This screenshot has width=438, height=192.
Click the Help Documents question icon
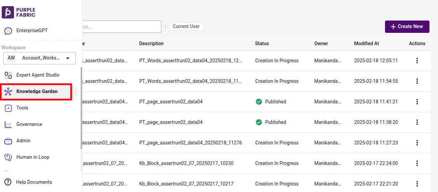[8, 182]
